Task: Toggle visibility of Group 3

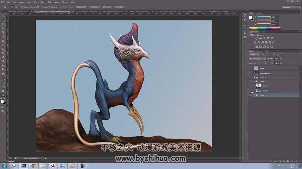Action: pos(251,78)
